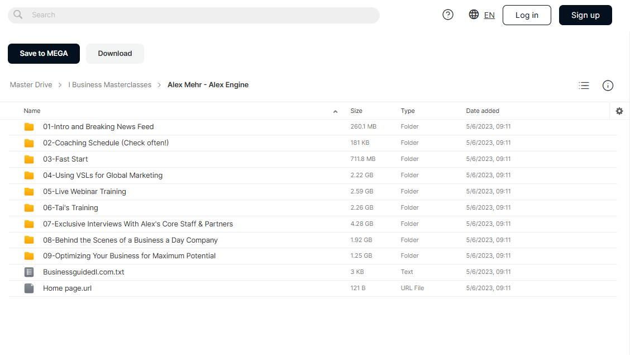Select 04-Using VSLs for Global Marketing name
This screenshot has height=355, width=630.
103,176
